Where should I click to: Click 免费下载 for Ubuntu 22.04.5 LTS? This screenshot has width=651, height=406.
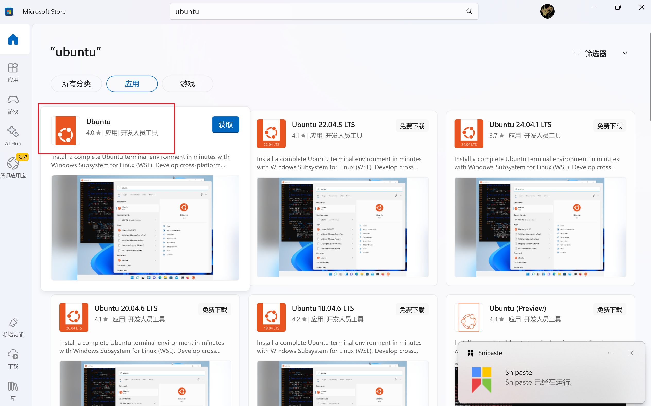(x=412, y=125)
